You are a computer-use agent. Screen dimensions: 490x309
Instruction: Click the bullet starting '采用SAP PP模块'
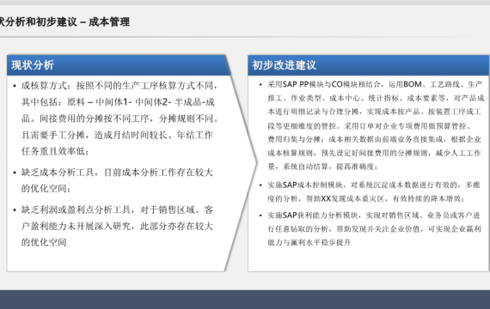(375, 84)
